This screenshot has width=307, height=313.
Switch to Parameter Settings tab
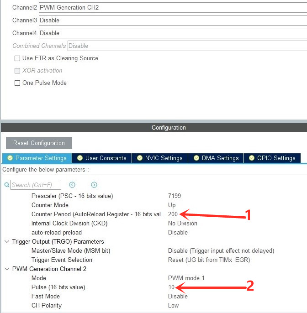37,158
